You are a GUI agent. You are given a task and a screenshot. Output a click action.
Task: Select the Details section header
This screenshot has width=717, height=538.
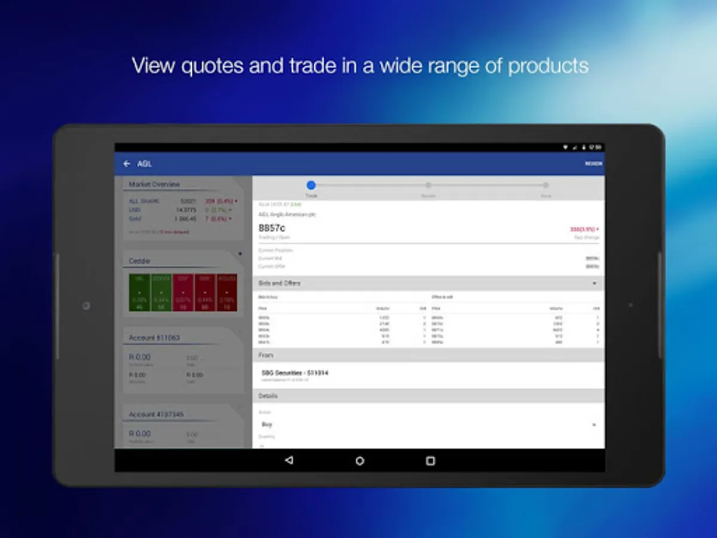point(428,396)
